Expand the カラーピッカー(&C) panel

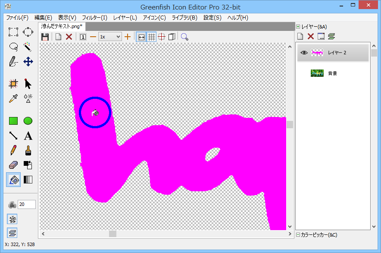tap(298, 234)
